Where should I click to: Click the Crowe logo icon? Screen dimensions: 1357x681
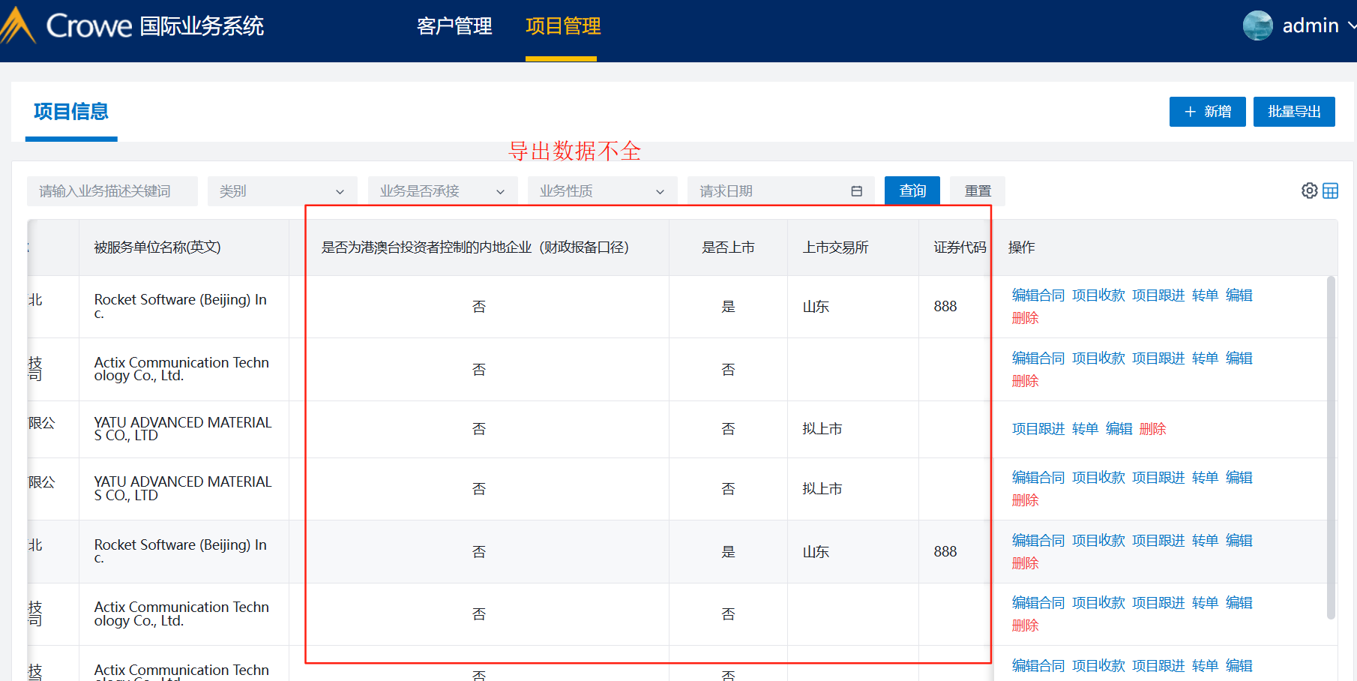[18, 25]
